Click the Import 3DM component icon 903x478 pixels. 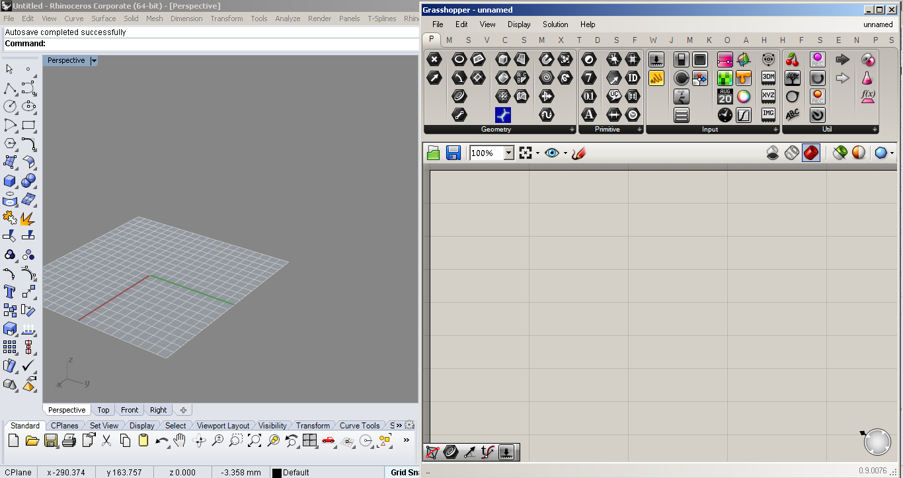[768, 78]
